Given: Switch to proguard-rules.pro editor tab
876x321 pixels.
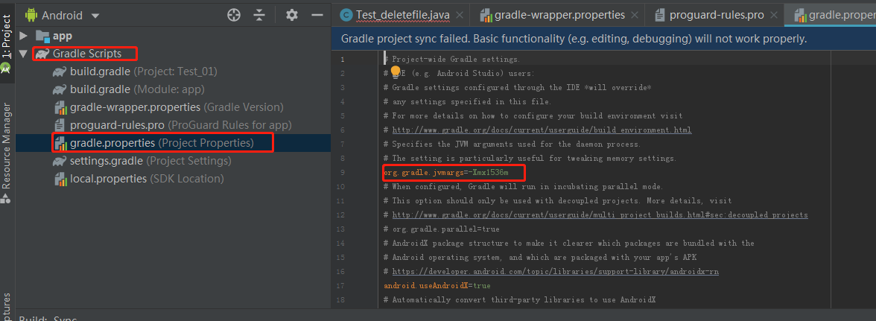Looking at the screenshot, I should click(x=717, y=15).
